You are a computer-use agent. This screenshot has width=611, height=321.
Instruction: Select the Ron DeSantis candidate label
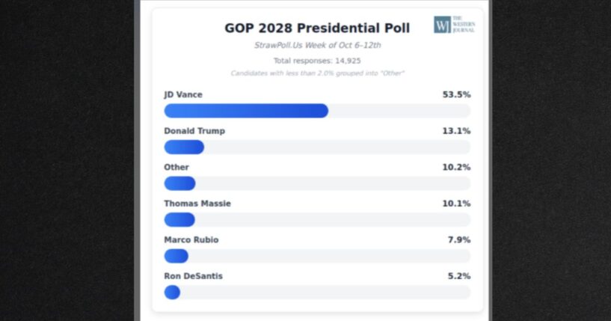pos(193,276)
